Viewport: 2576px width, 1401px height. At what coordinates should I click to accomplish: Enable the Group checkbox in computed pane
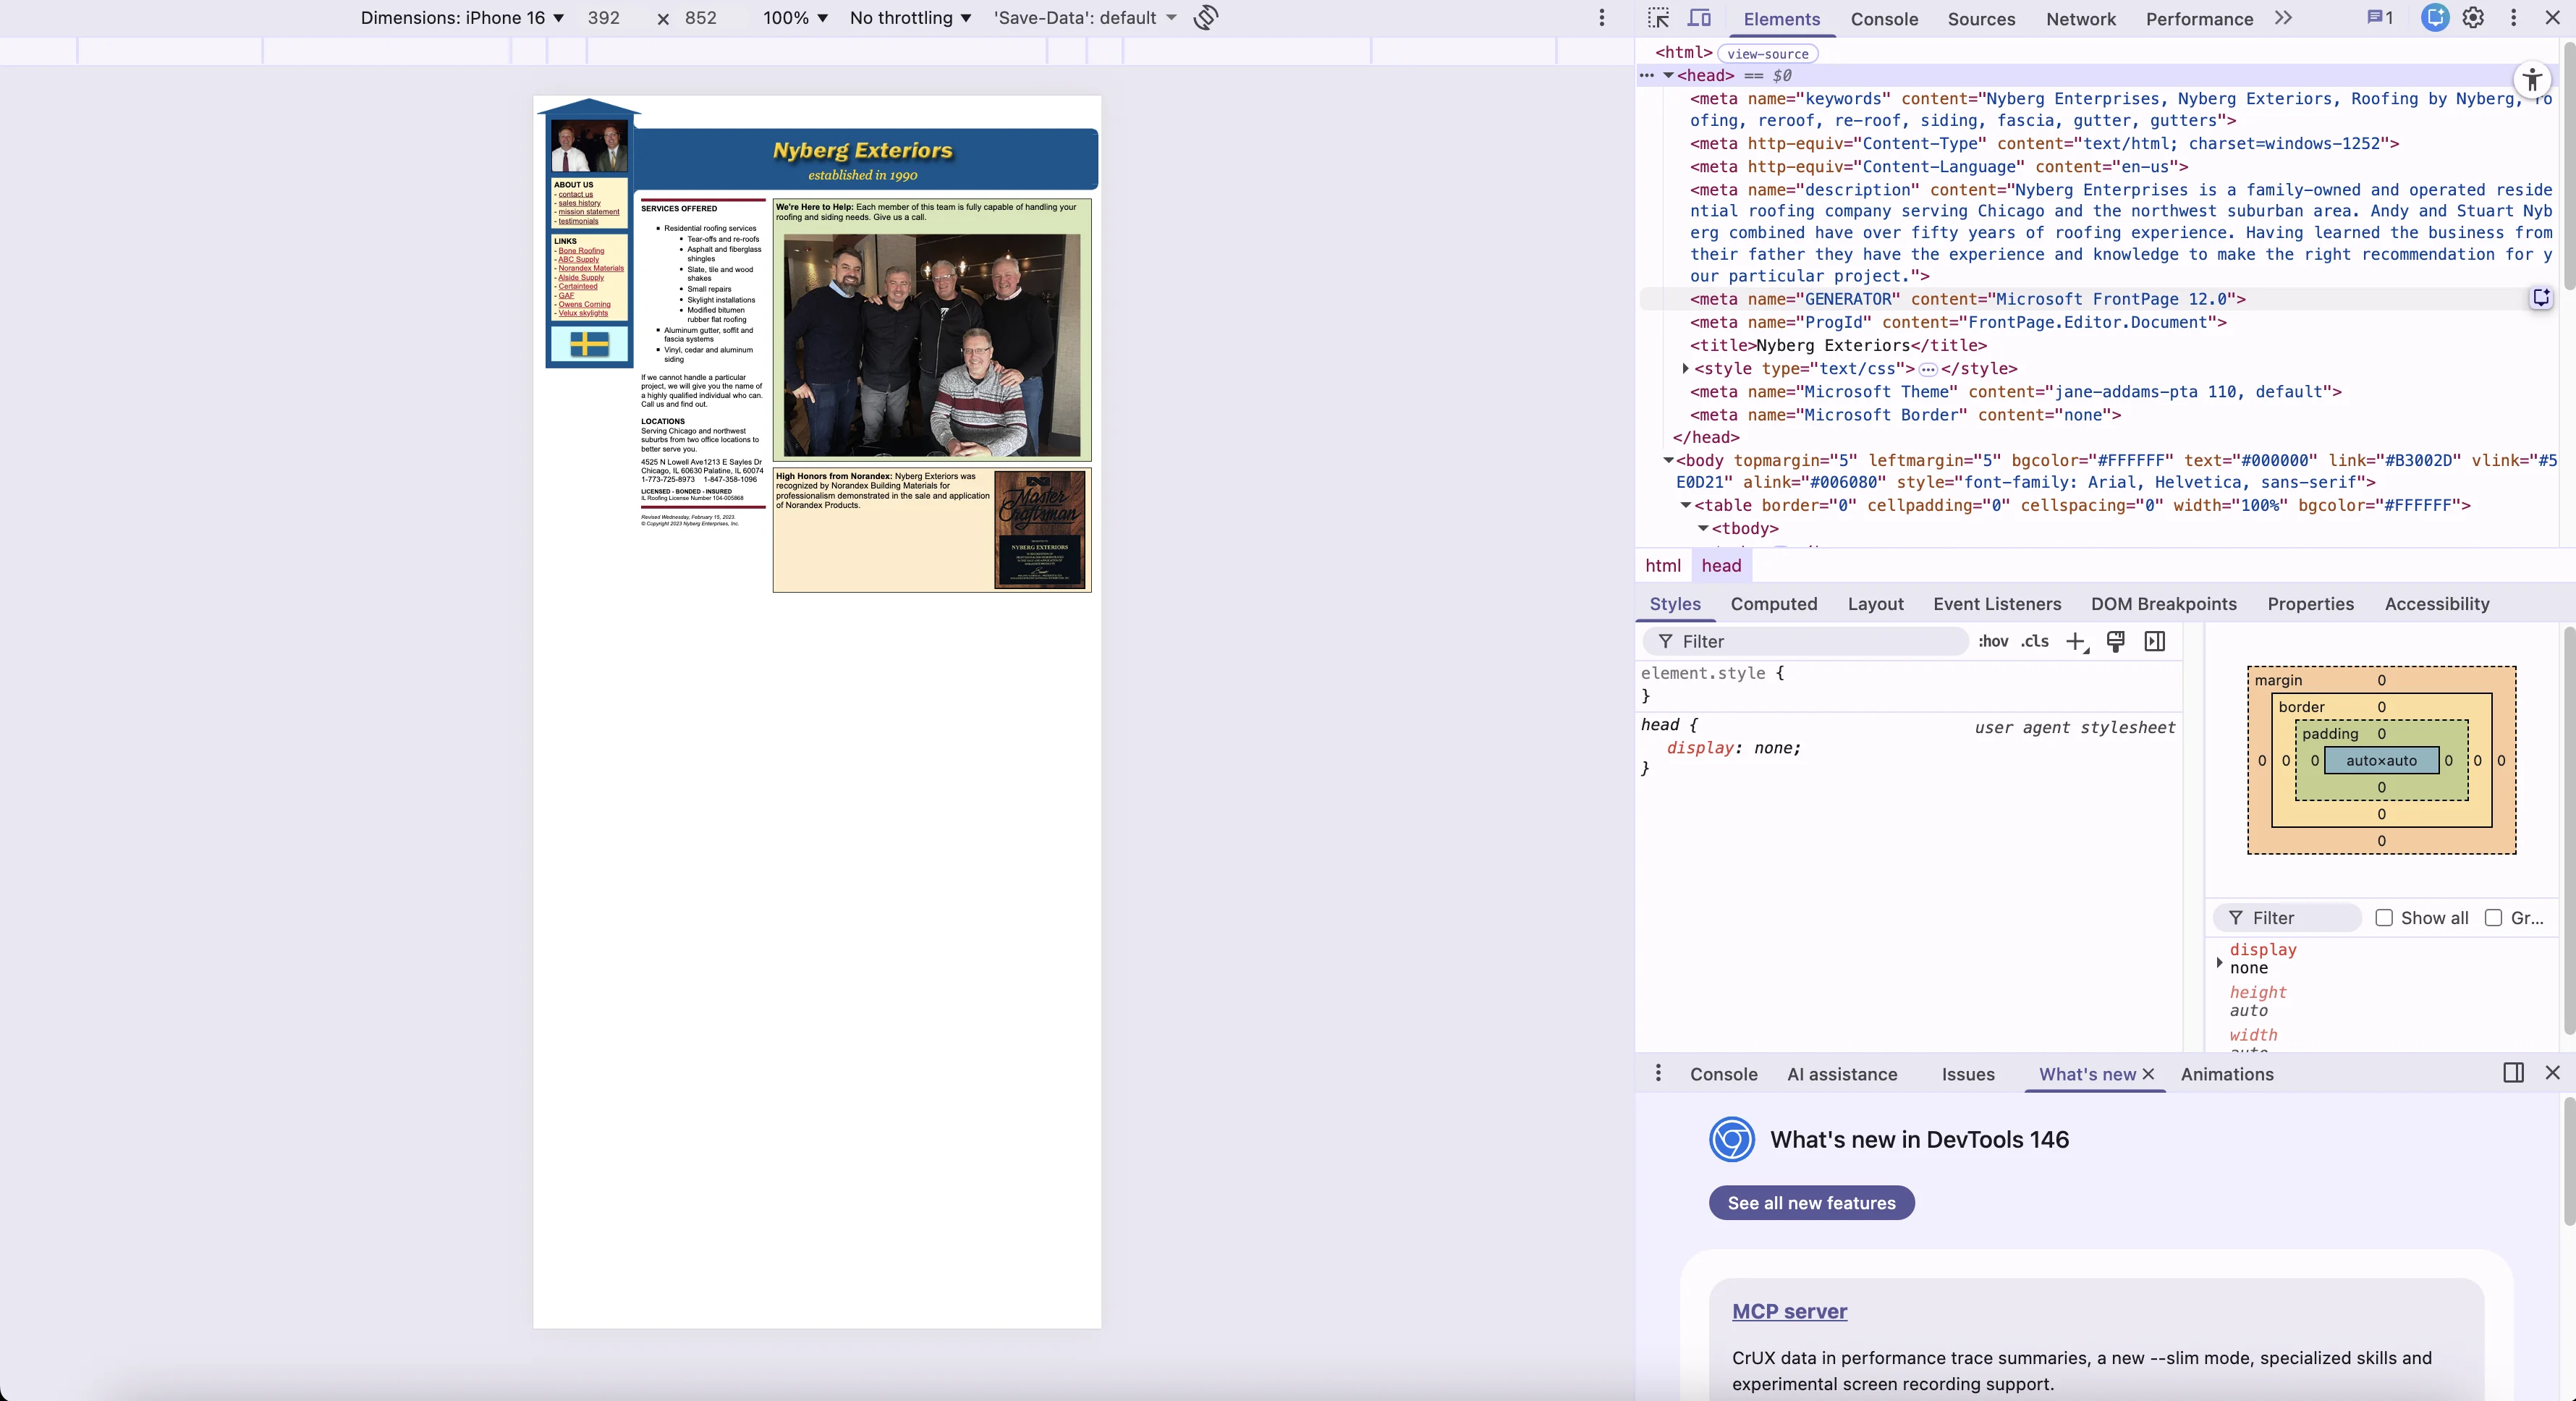click(2493, 918)
